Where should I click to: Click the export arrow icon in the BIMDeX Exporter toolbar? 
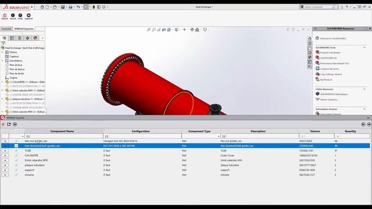[9, 124]
